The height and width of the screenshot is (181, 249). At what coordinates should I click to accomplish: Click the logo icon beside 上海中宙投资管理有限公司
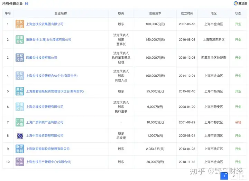point(20,136)
